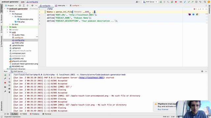211x118 pixels.
Task: Expand the audio-files folder
Action: [x=10, y=35]
